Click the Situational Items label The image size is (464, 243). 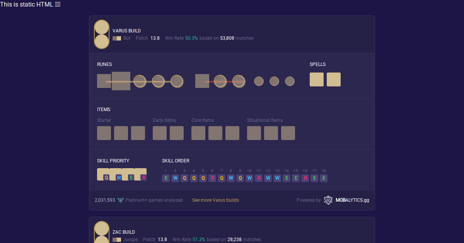pyautogui.click(x=265, y=120)
